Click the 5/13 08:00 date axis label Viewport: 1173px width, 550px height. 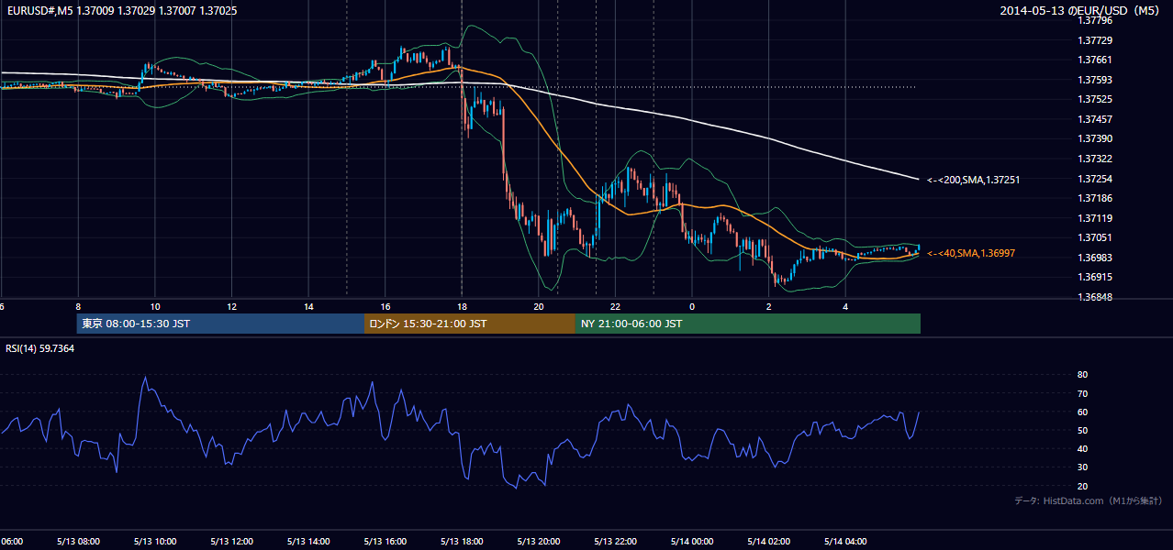point(78,541)
